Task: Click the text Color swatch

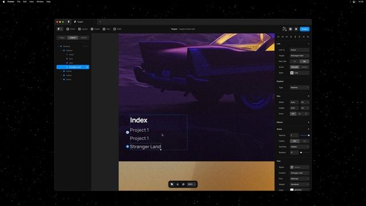Action: pos(292,189)
